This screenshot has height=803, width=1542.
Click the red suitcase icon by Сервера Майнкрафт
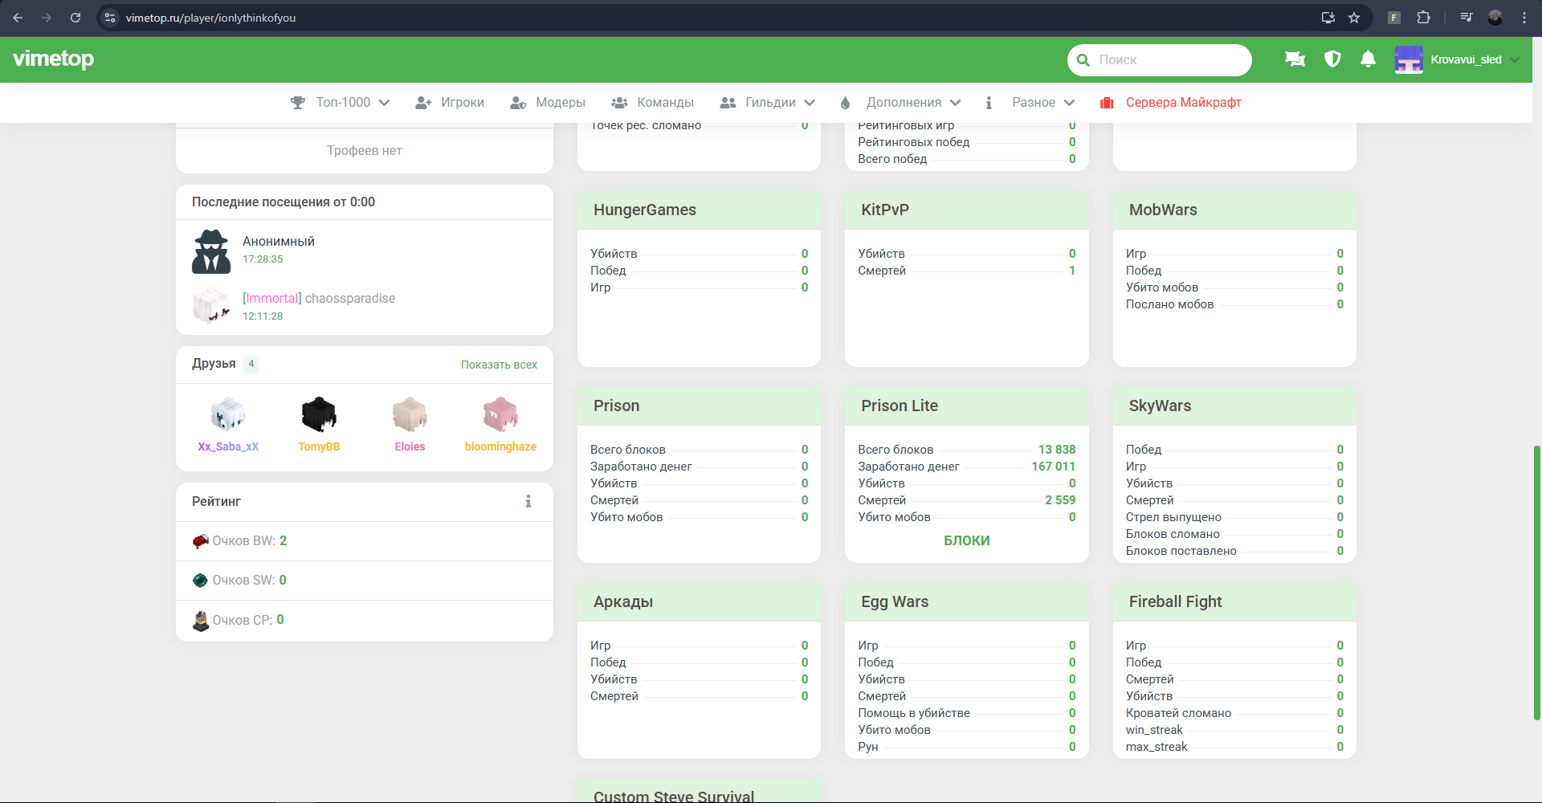point(1107,103)
